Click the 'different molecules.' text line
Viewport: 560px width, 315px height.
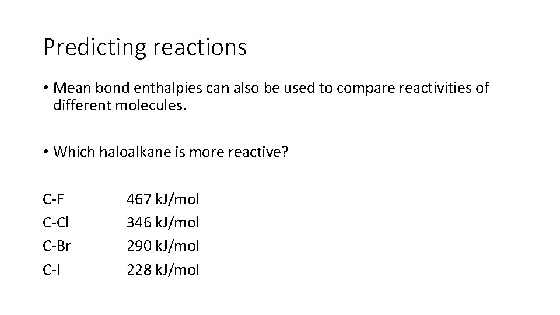120,106
